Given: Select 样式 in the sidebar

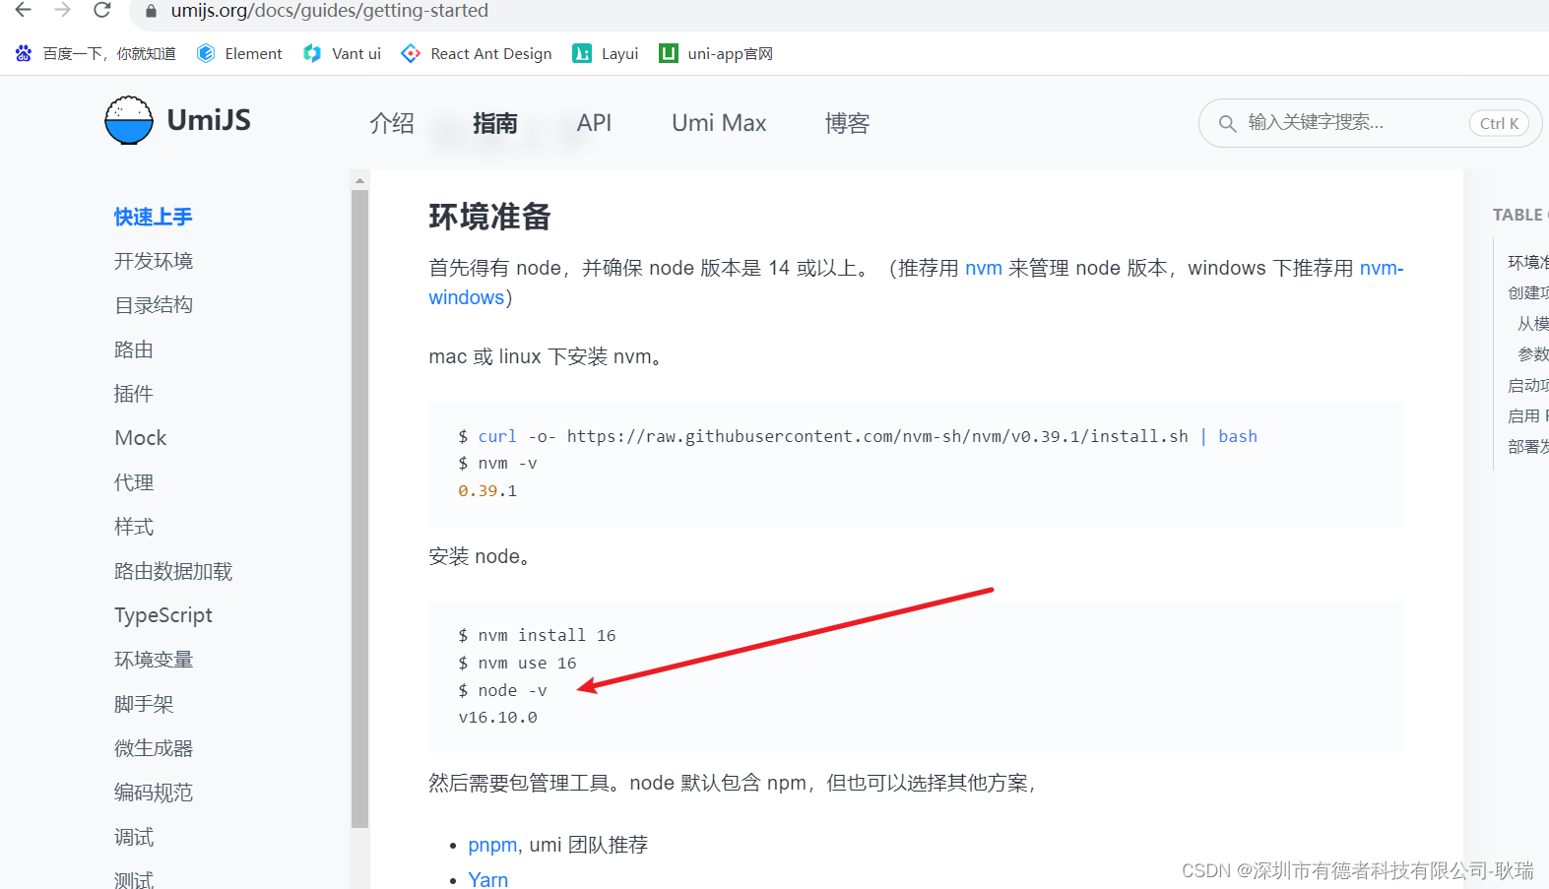Looking at the screenshot, I should click(x=134, y=527).
